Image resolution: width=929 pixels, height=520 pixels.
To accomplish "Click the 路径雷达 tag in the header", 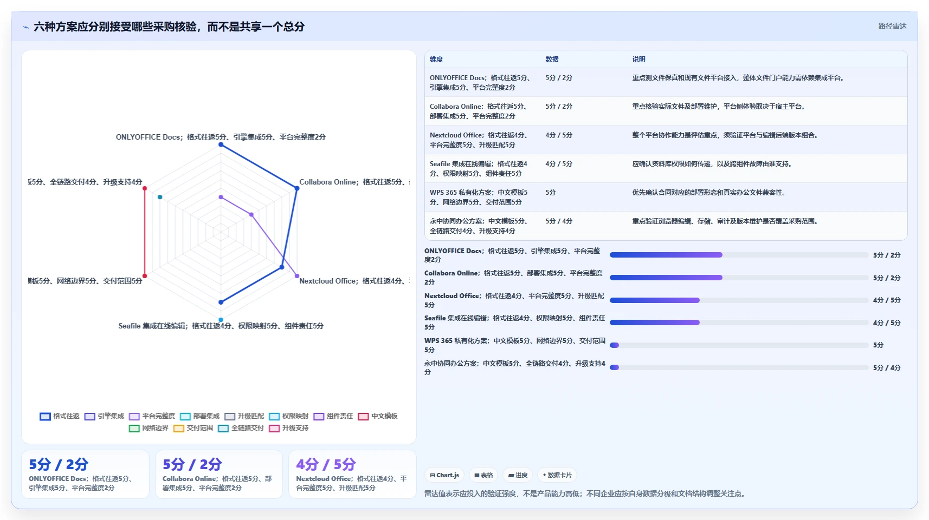I will point(892,26).
